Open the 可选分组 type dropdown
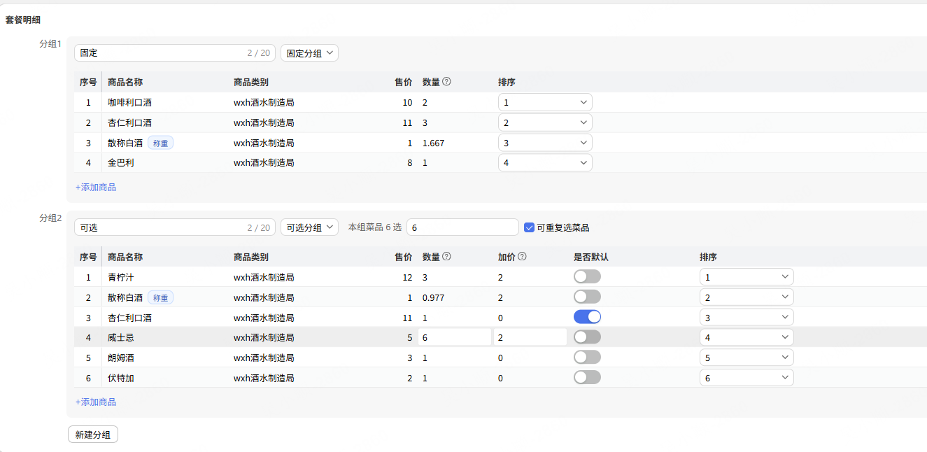 [x=309, y=227]
